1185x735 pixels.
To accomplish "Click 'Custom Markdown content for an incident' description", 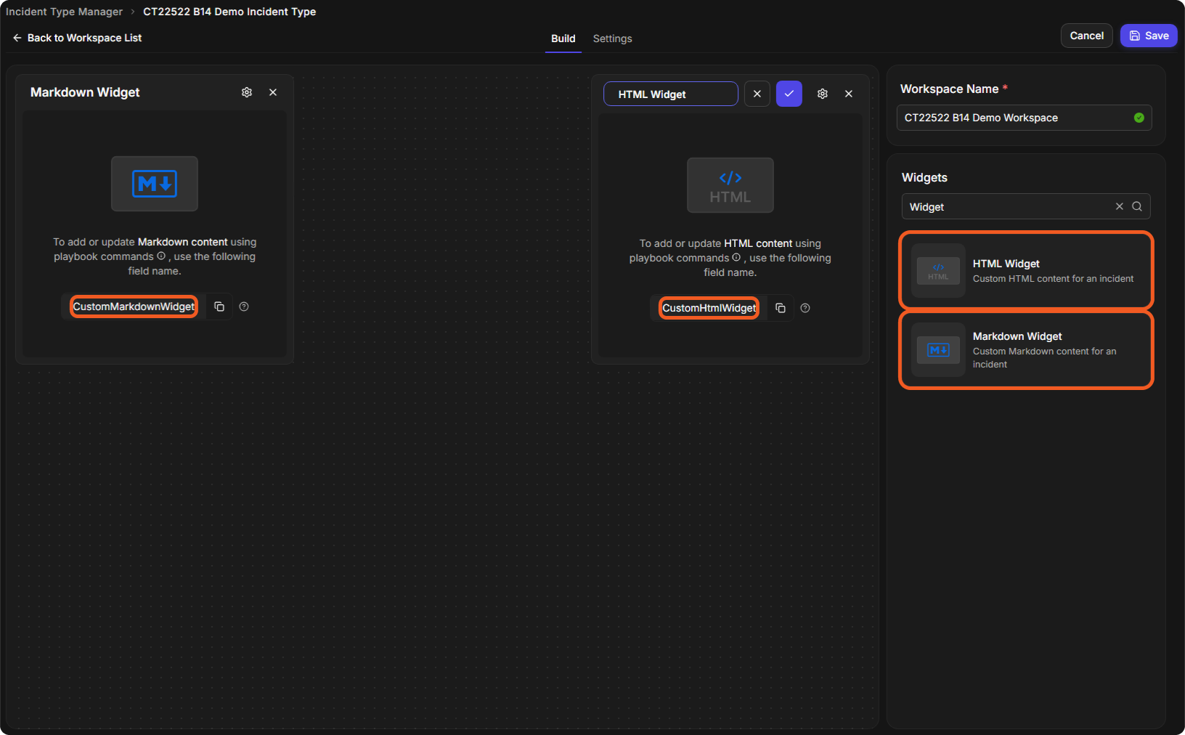I will 1045,357.
